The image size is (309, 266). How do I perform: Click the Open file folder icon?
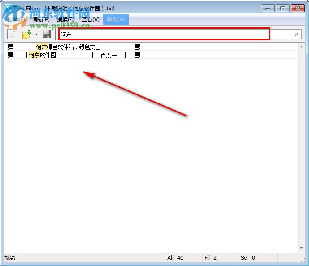pos(26,34)
